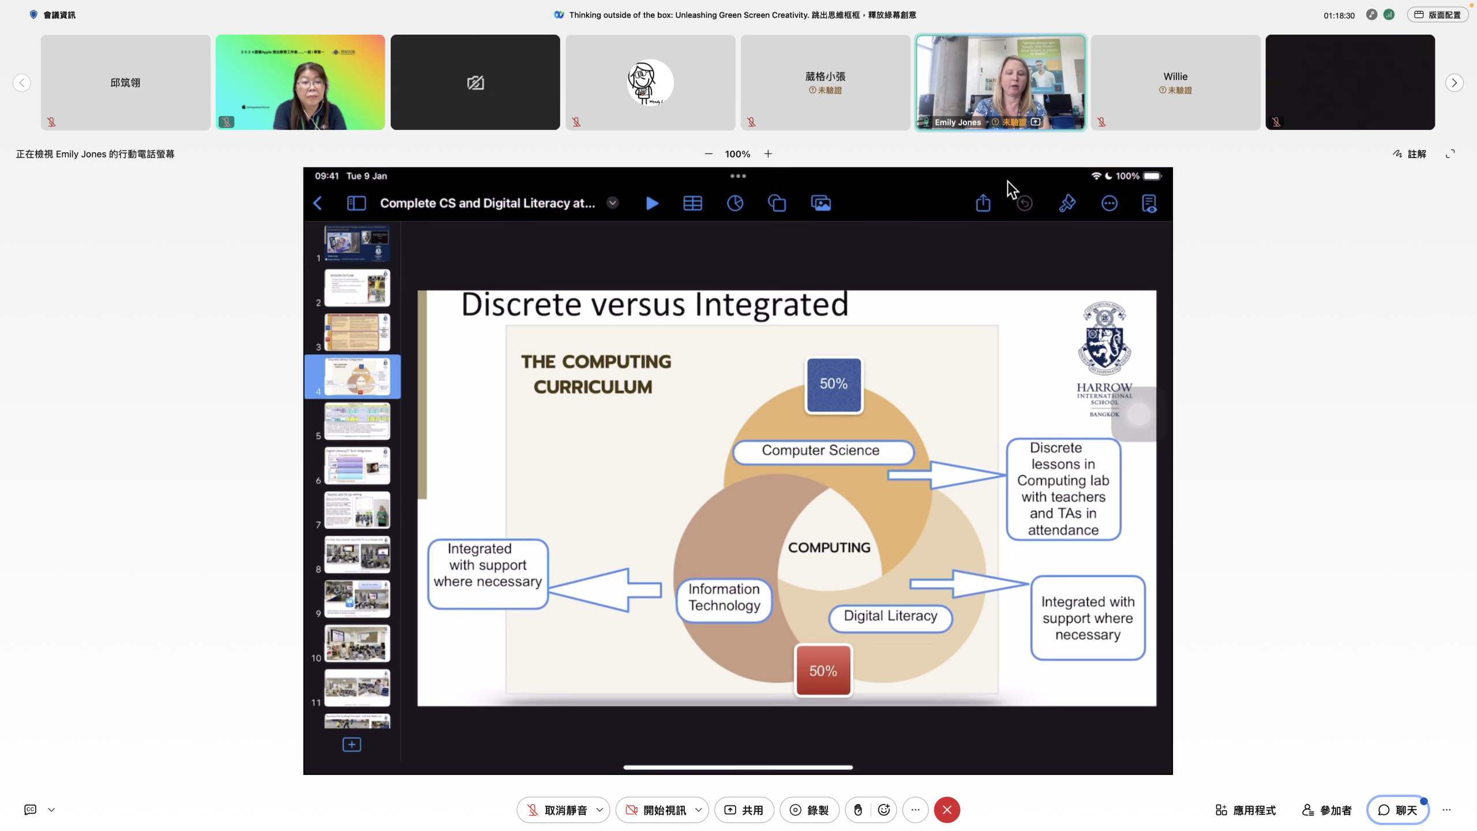The image size is (1477, 831).
Task: Expand the captions options chevron
Action: point(51,810)
